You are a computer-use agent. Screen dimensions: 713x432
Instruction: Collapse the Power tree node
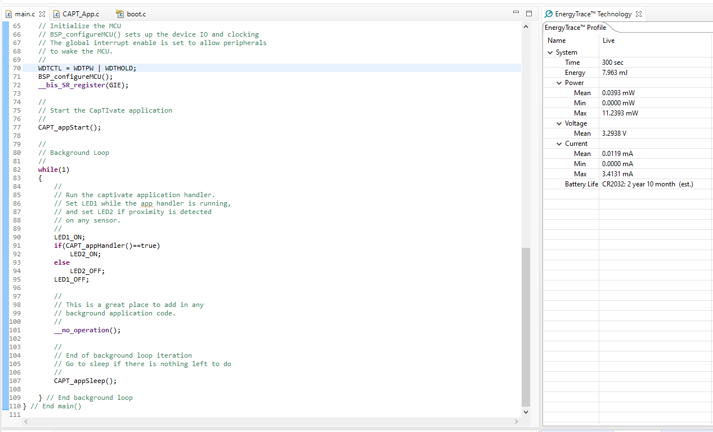pyautogui.click(x=559, y=83)
